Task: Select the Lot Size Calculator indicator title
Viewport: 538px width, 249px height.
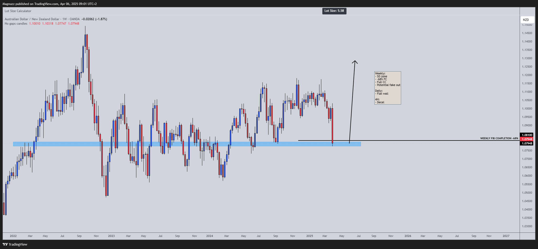Action: click(18, 11)
